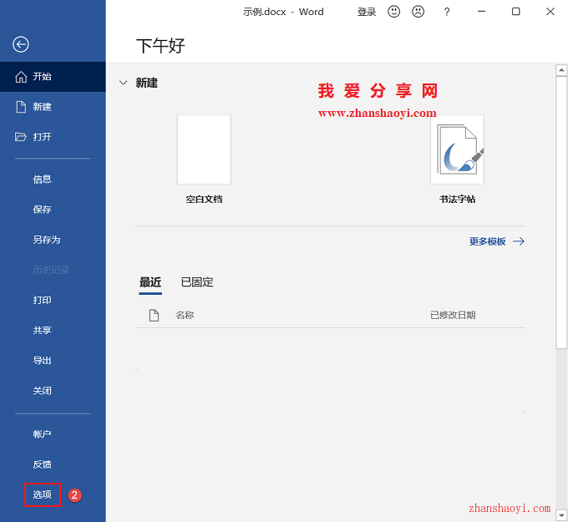This screenshot has height=522, width=568.
Task: Minimize the Word window
Action: point(481,12)
